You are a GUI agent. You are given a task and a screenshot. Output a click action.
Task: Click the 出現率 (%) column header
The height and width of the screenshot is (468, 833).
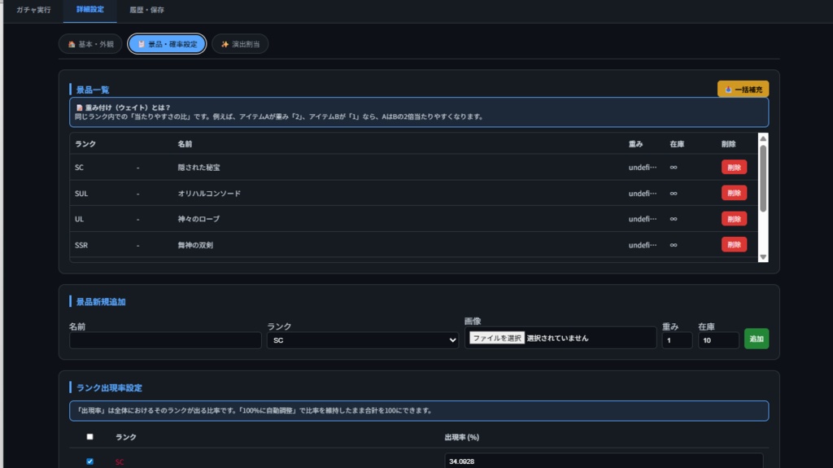click(x=462, y=437)
